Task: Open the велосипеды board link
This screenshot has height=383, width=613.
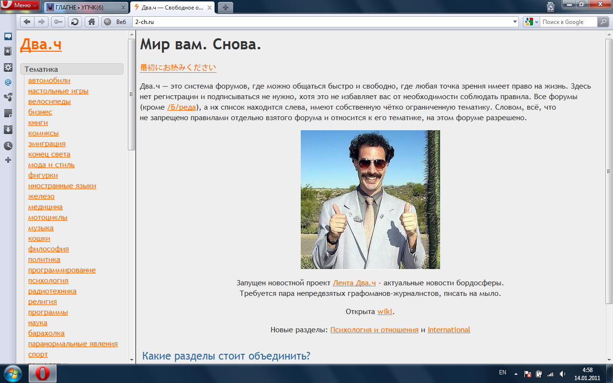Action: pyautogui.click(x=49, y=101)
